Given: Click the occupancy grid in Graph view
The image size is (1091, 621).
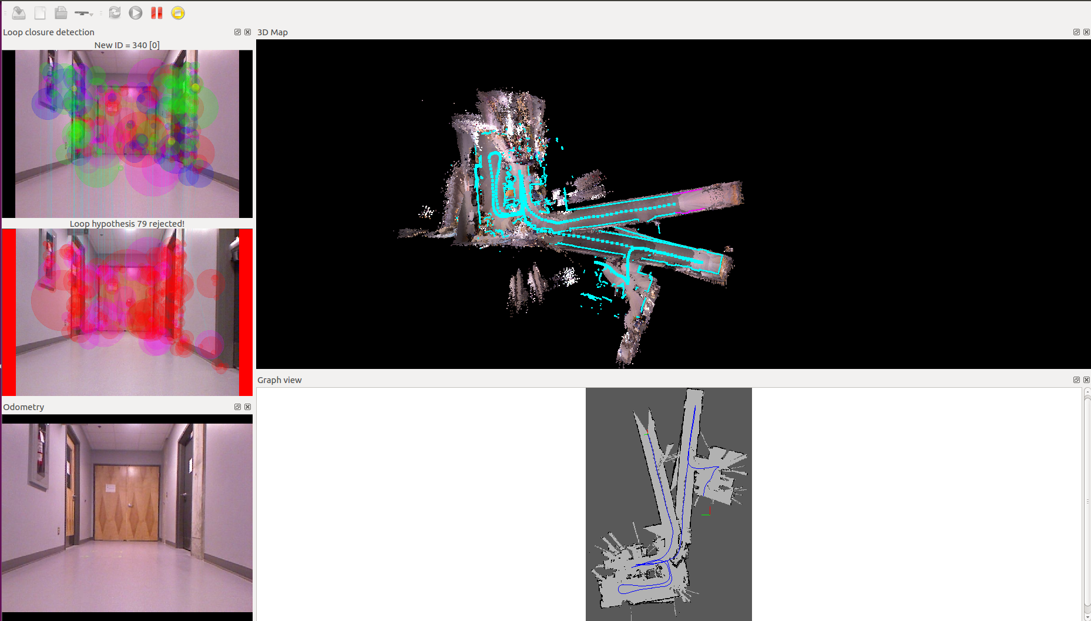Looking at the screenshot, I should coord(669,504).
